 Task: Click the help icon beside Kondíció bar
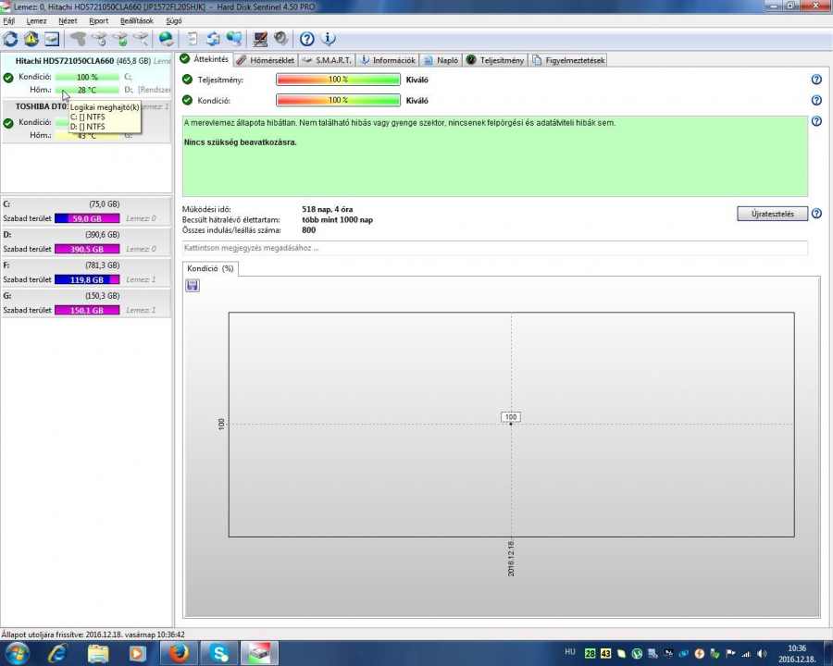tap(816, 101)
